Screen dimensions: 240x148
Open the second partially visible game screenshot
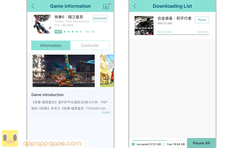click(x=107, y=71)
